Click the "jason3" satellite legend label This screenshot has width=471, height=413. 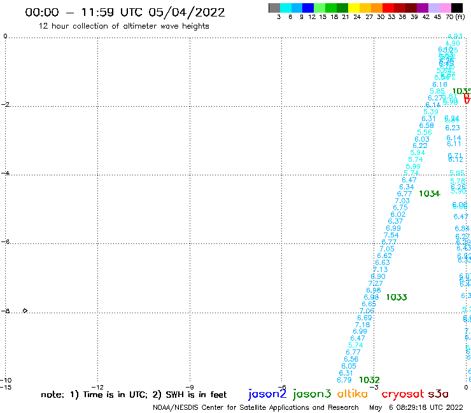point(312,394)
